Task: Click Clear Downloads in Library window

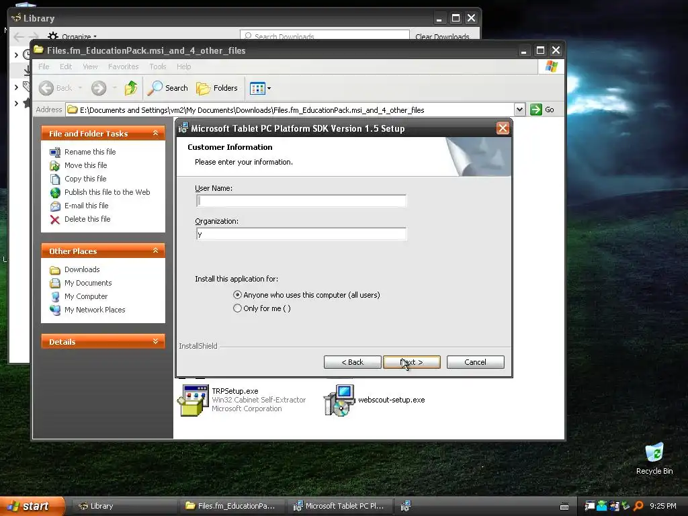Action: [442, 36]
